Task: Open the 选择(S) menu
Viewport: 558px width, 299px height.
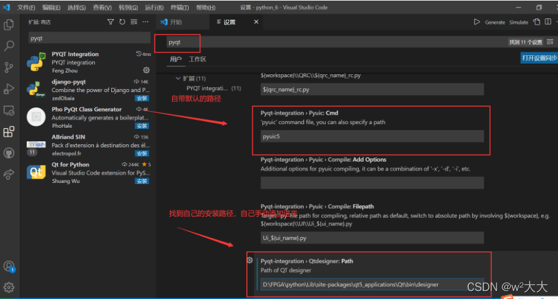Action: (x=77, y=7)
